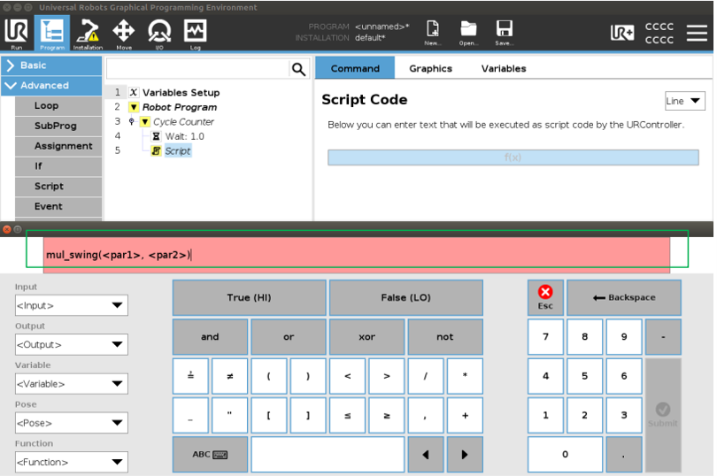The height and width of the screenshot is (476, 717).
Task: Click the 'xor' operator key
Action: 366,337
